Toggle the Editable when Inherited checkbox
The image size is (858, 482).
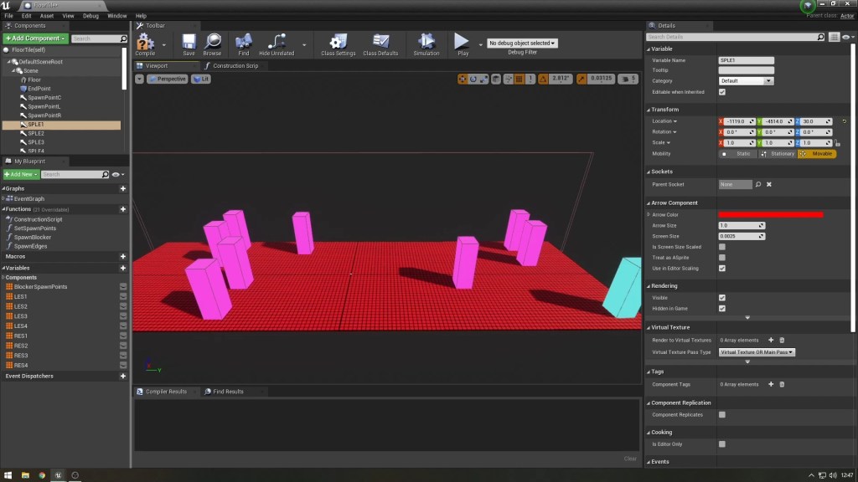pyautogui.click(x=722, y=92)
